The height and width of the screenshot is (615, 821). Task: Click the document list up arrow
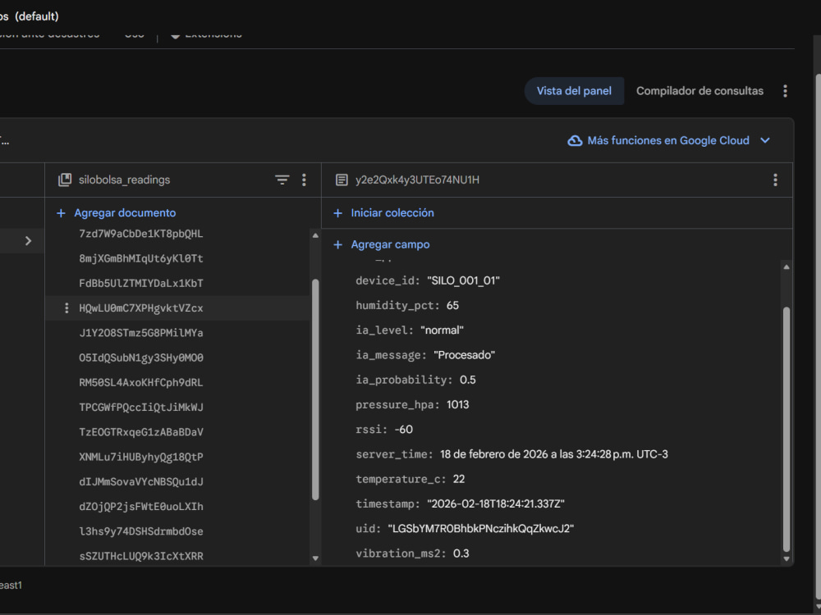tap(315, 236)
